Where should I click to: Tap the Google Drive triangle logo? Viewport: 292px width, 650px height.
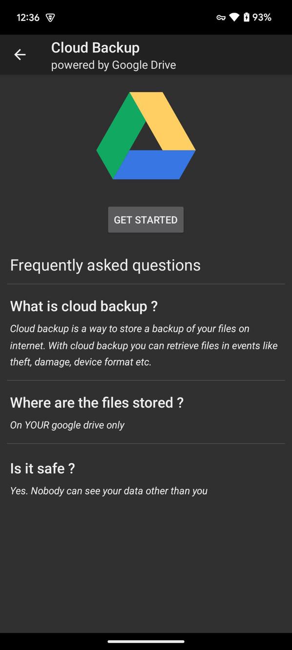146,137
